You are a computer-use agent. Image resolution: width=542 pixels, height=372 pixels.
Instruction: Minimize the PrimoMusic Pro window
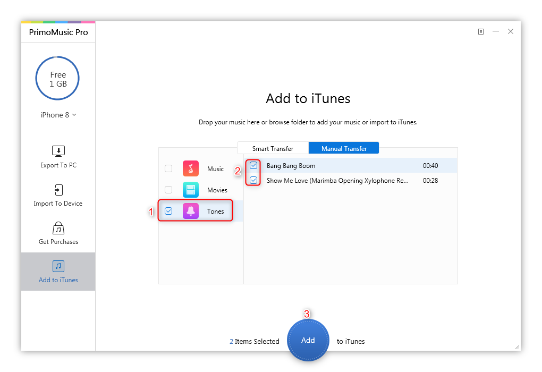click(x=496, y=31)
